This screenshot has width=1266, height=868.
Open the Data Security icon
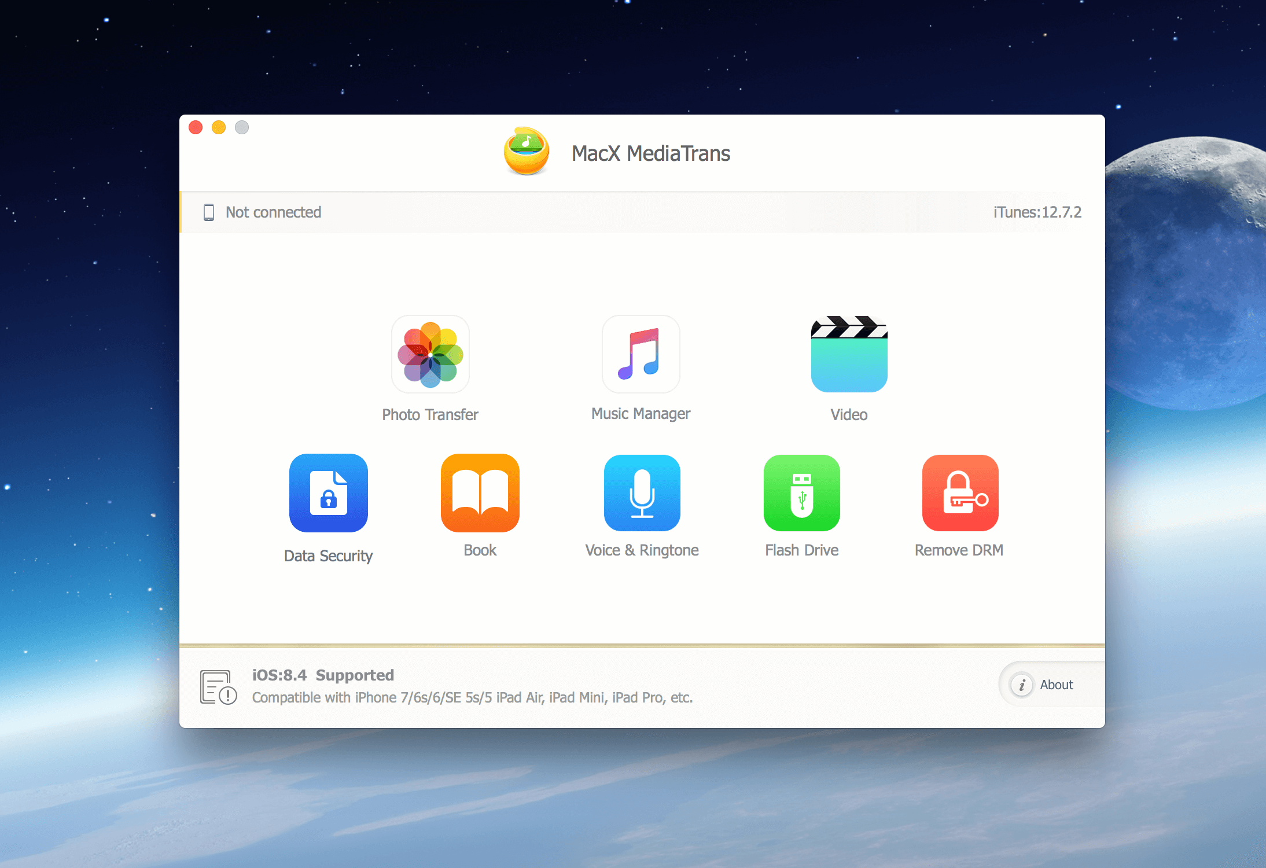[329, 493]
